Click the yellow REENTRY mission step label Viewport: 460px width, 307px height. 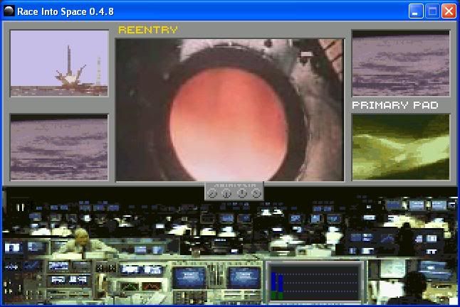[148, 30]
